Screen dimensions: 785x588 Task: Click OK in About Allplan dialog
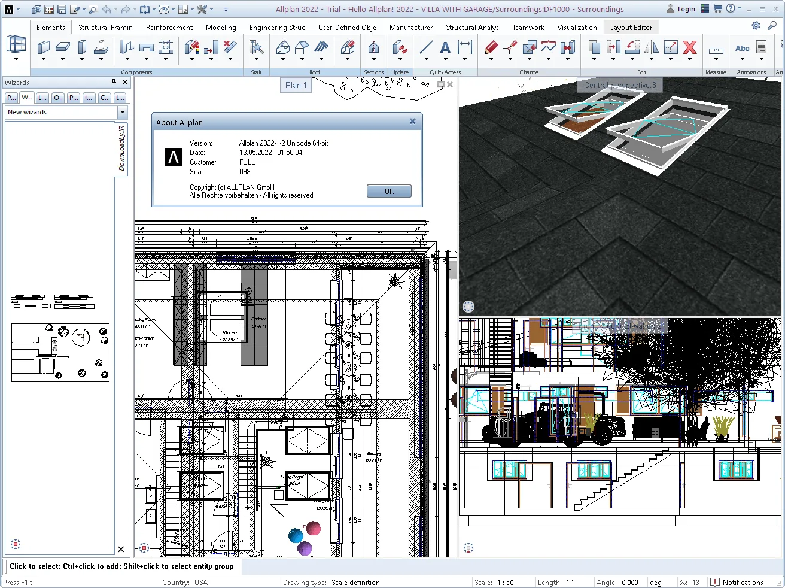[389, 191]
